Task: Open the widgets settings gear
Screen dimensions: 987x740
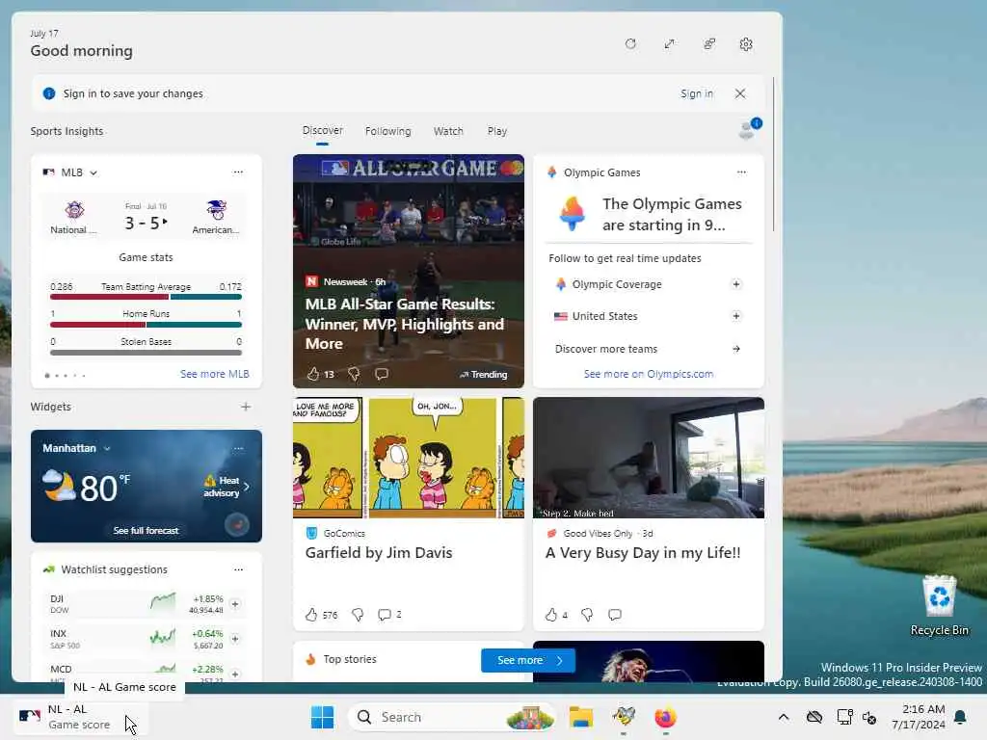Action: coord(746,44)
